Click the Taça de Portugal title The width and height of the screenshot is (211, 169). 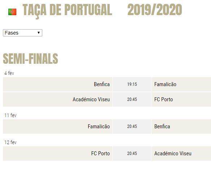pyautogui.click(x=67, y=10)
